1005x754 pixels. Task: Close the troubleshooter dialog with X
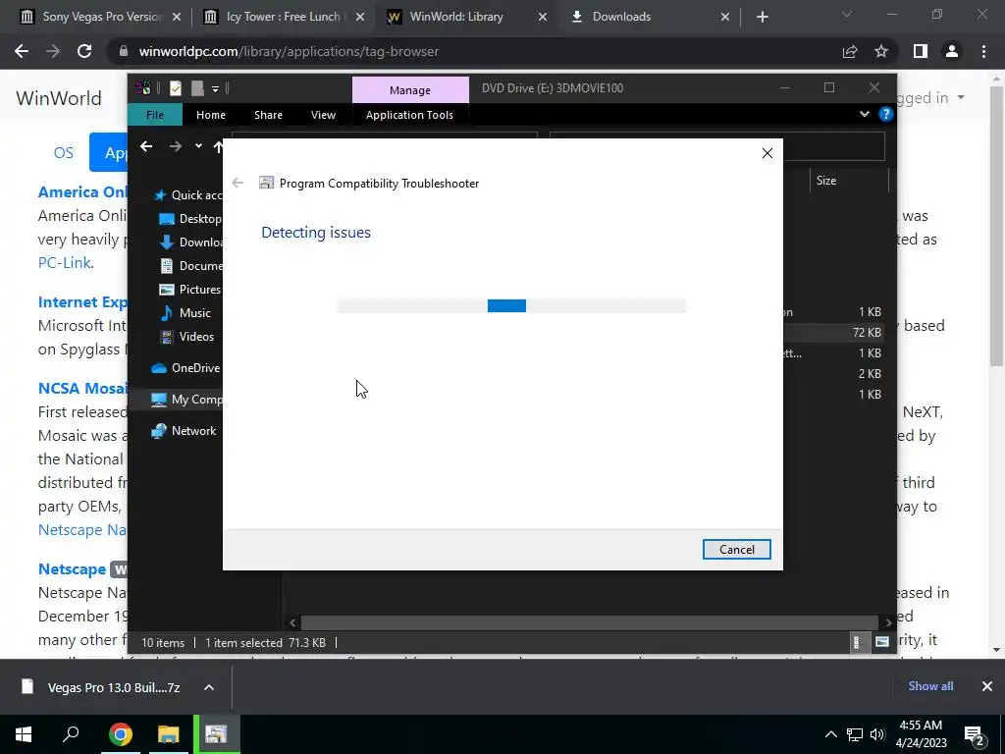pyautogui.click(x=767, y=153)
